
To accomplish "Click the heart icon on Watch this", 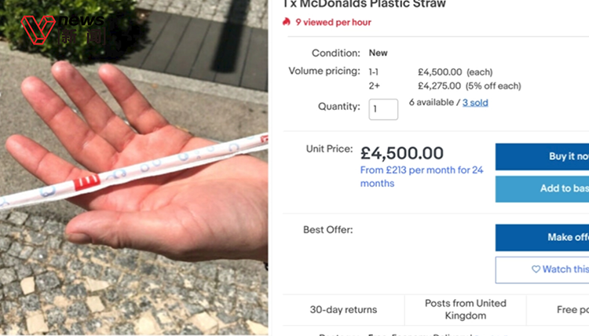I will click(x=536, y=269).
